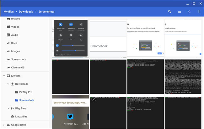
Task: Open the AZ sort options
Action: (x=189, y=12)
